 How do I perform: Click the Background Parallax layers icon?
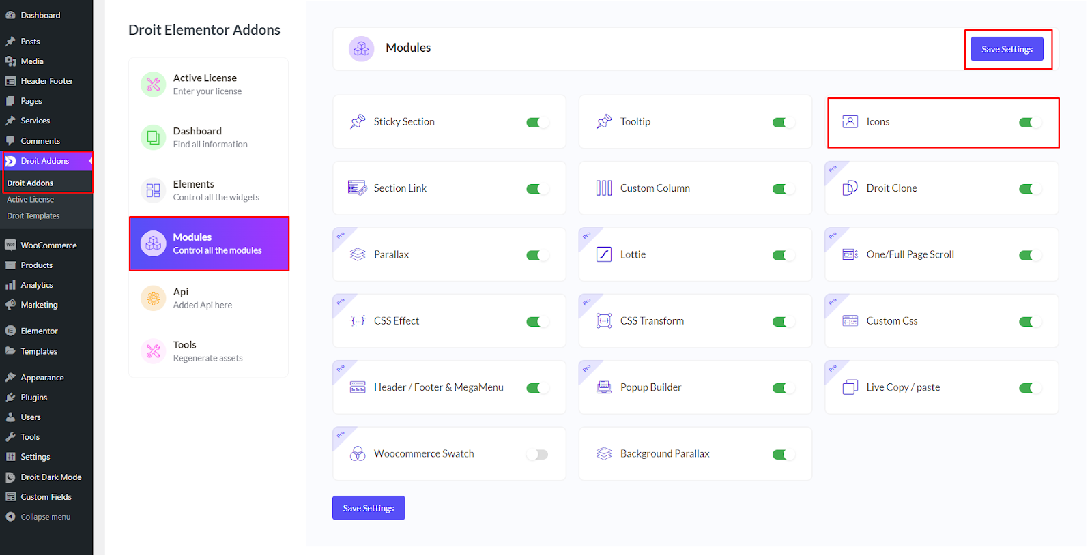tap(604, 453)
